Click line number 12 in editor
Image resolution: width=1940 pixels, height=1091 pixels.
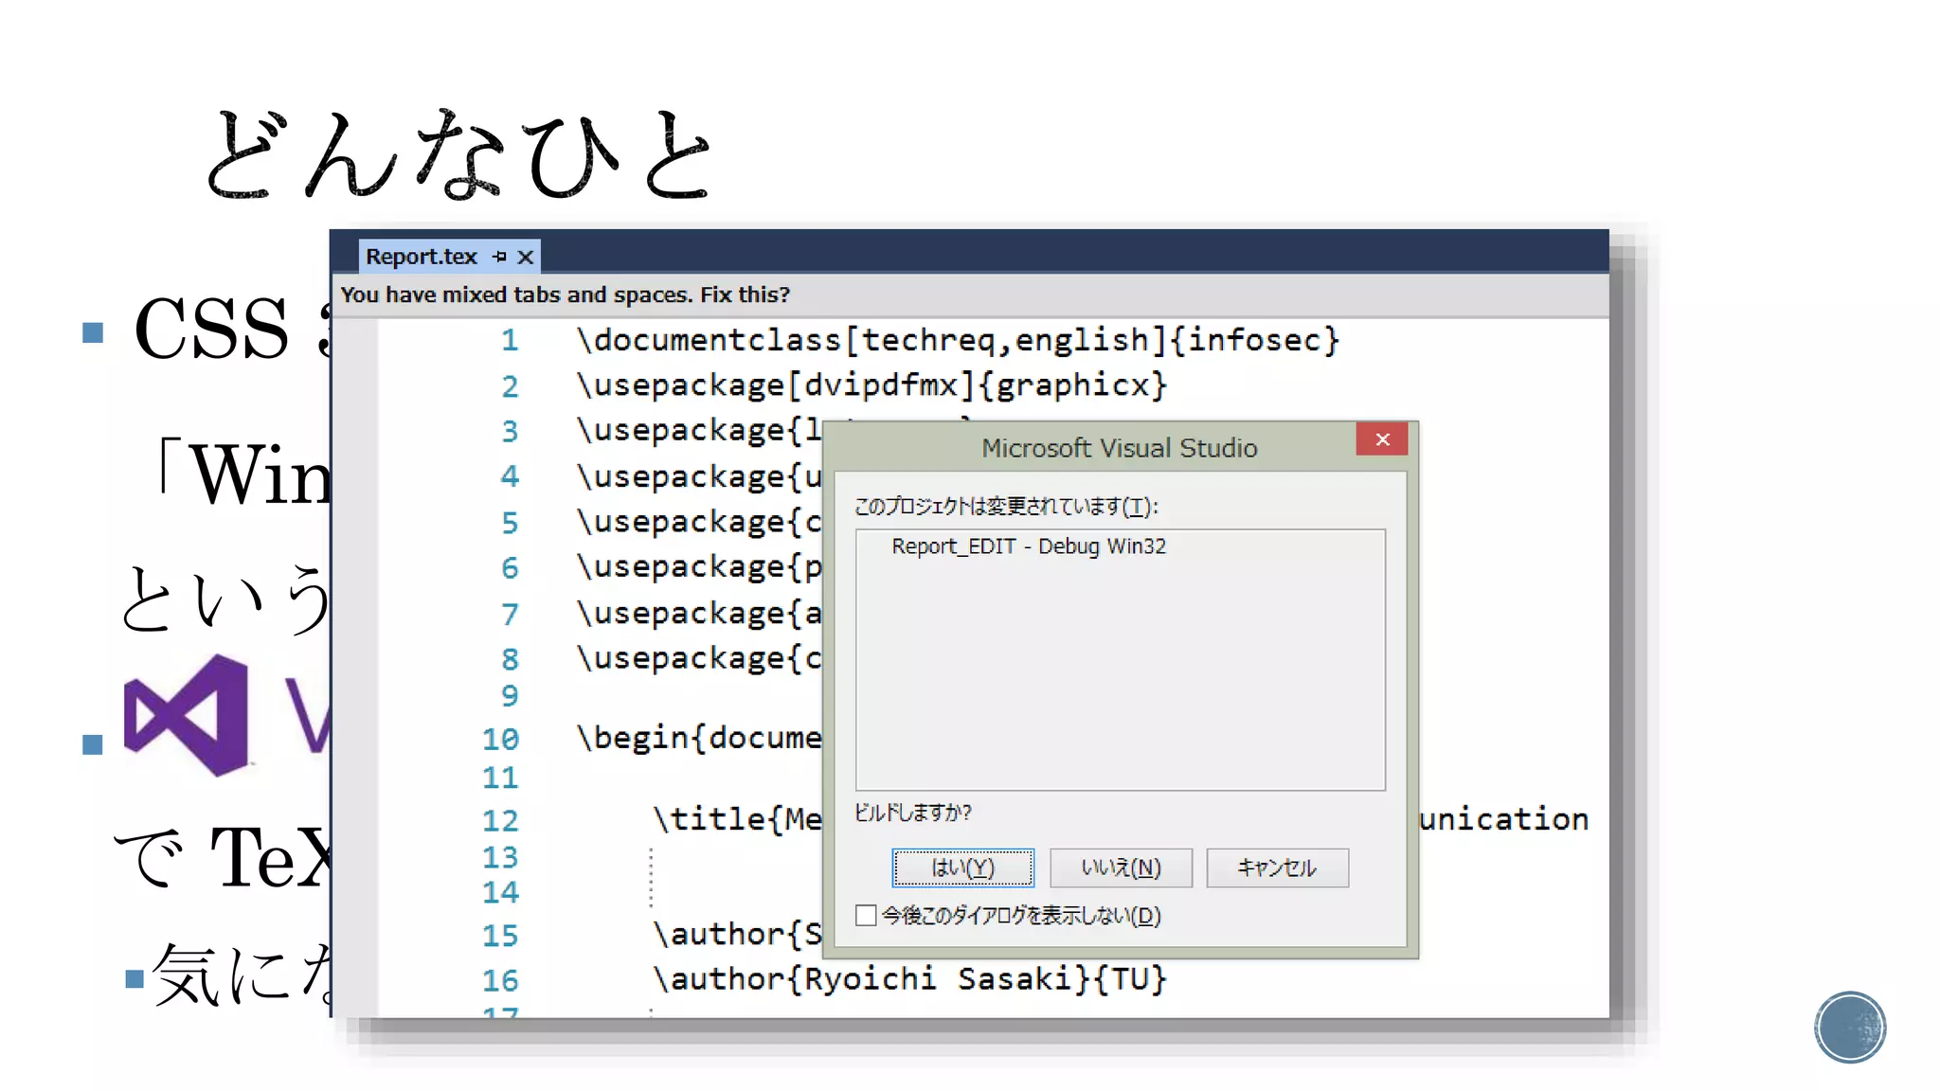click(500, 820)
